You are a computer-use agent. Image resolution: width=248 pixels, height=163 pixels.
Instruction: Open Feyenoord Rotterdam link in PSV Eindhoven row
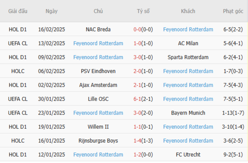[x=188, y=71]
